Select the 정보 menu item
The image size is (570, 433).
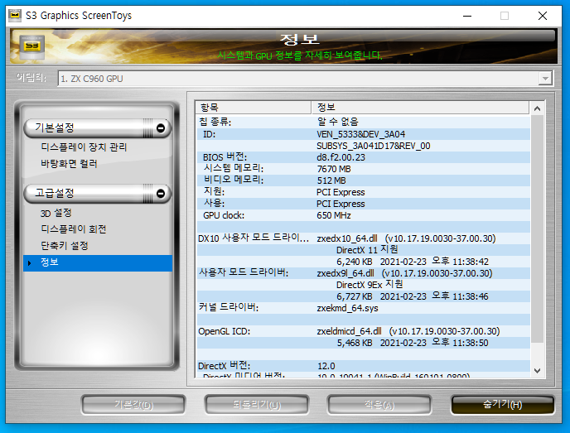98,262
